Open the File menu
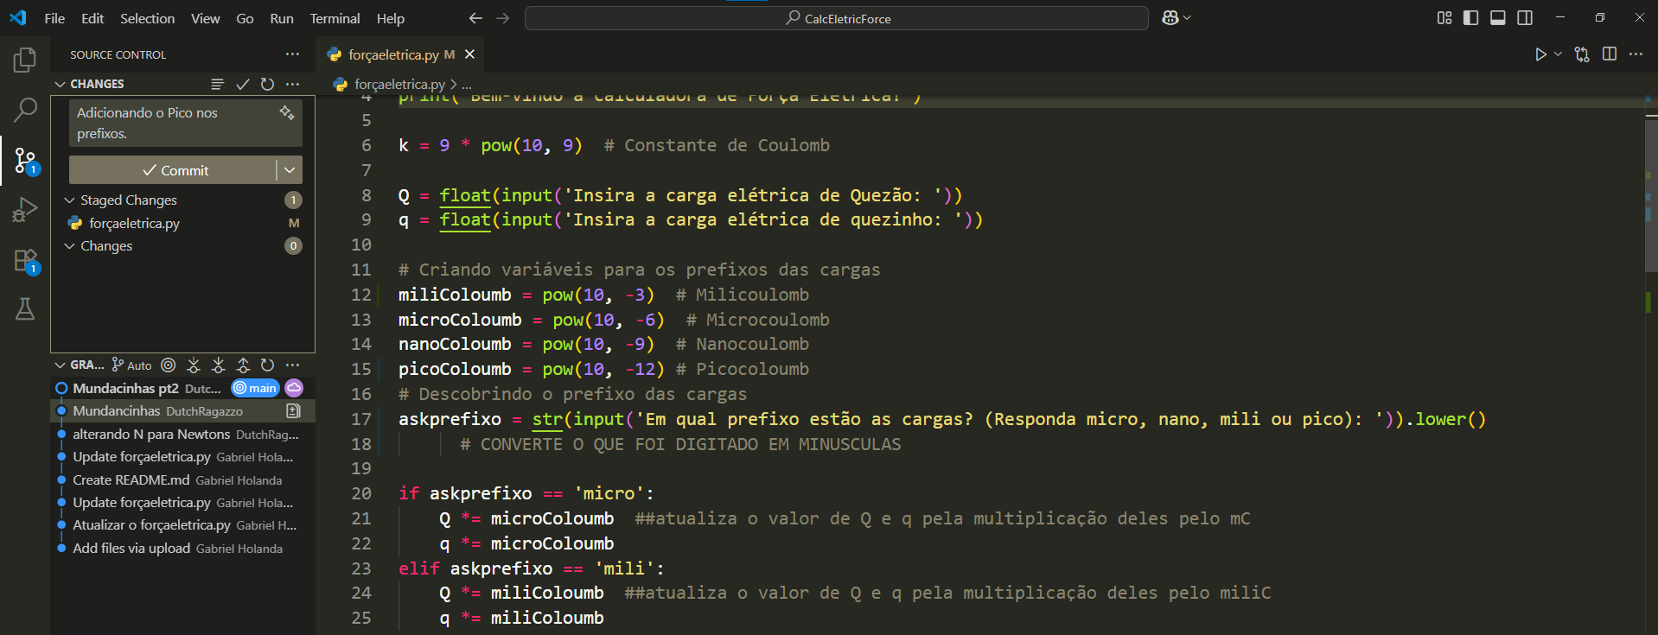Screen dimensions: 1658x635 point(54,18)
